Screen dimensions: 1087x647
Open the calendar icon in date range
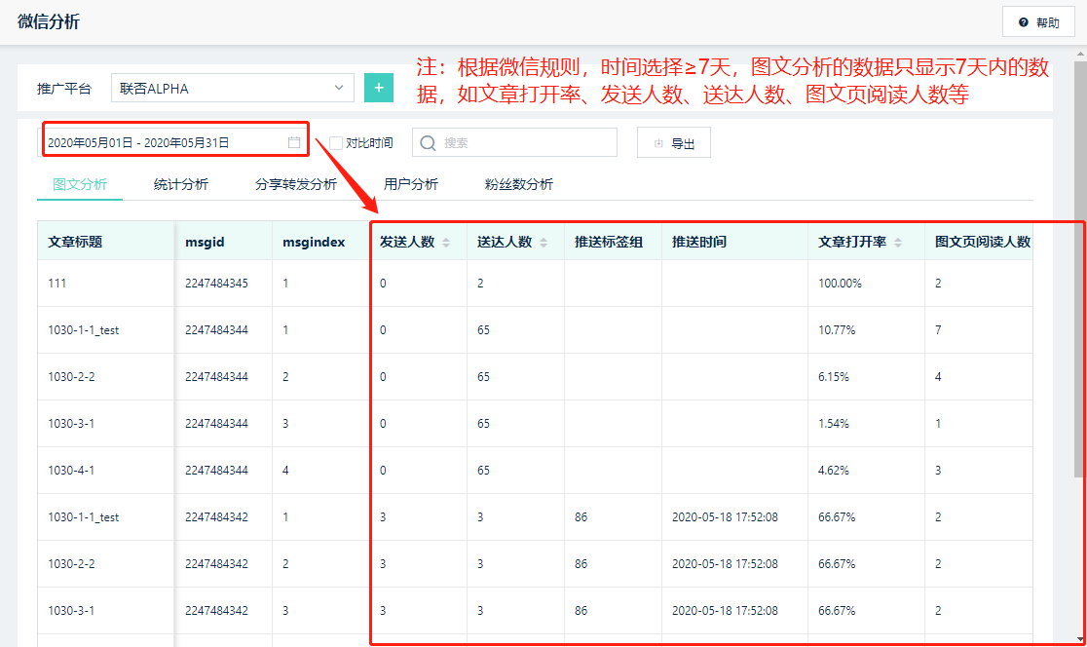(x=294, y=142)
